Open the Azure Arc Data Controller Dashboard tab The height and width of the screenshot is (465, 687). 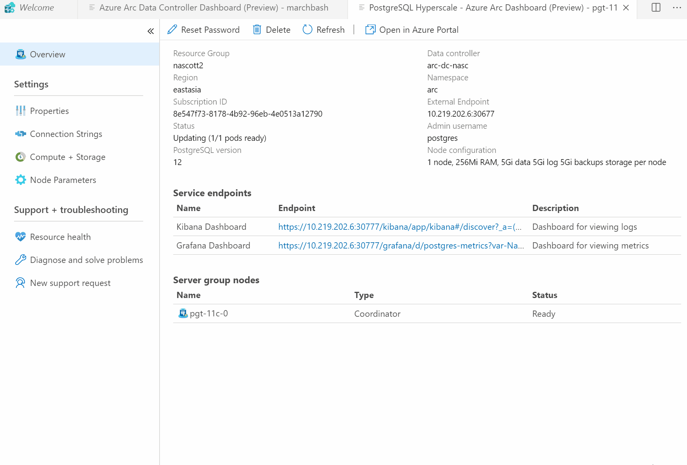[214, 7]
